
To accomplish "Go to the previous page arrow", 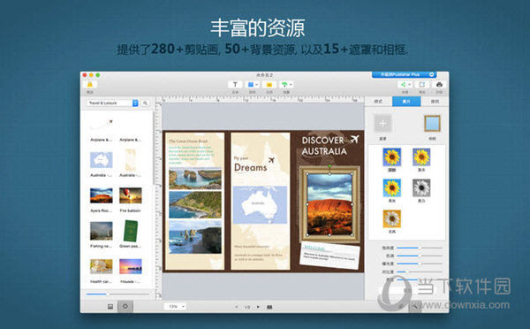I will [x=237, y=307].
